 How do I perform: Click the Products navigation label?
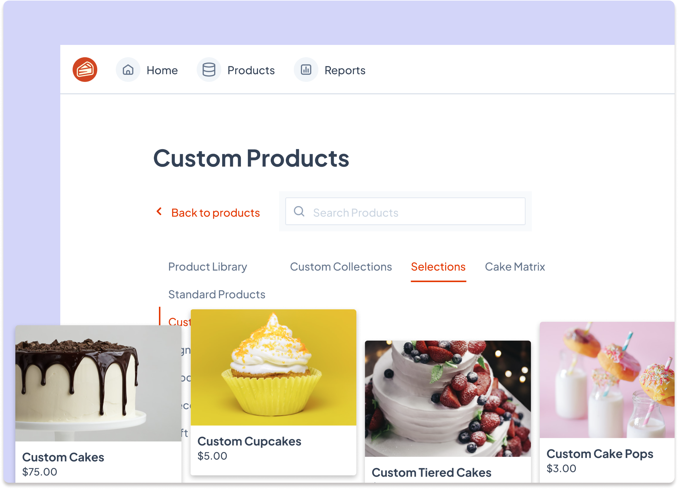[251, 70]
